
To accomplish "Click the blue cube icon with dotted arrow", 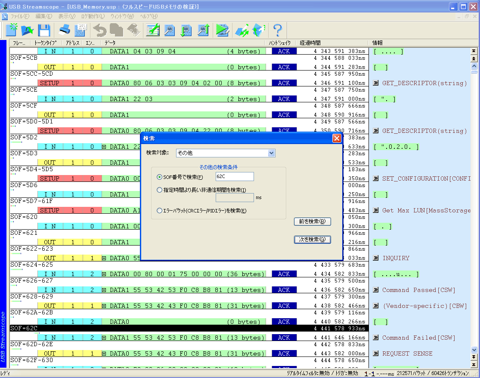I will pos(259,30).
